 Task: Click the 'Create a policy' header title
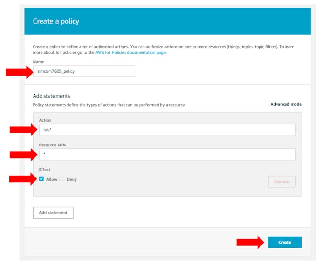pyautogui.click(x=56, y=21)
